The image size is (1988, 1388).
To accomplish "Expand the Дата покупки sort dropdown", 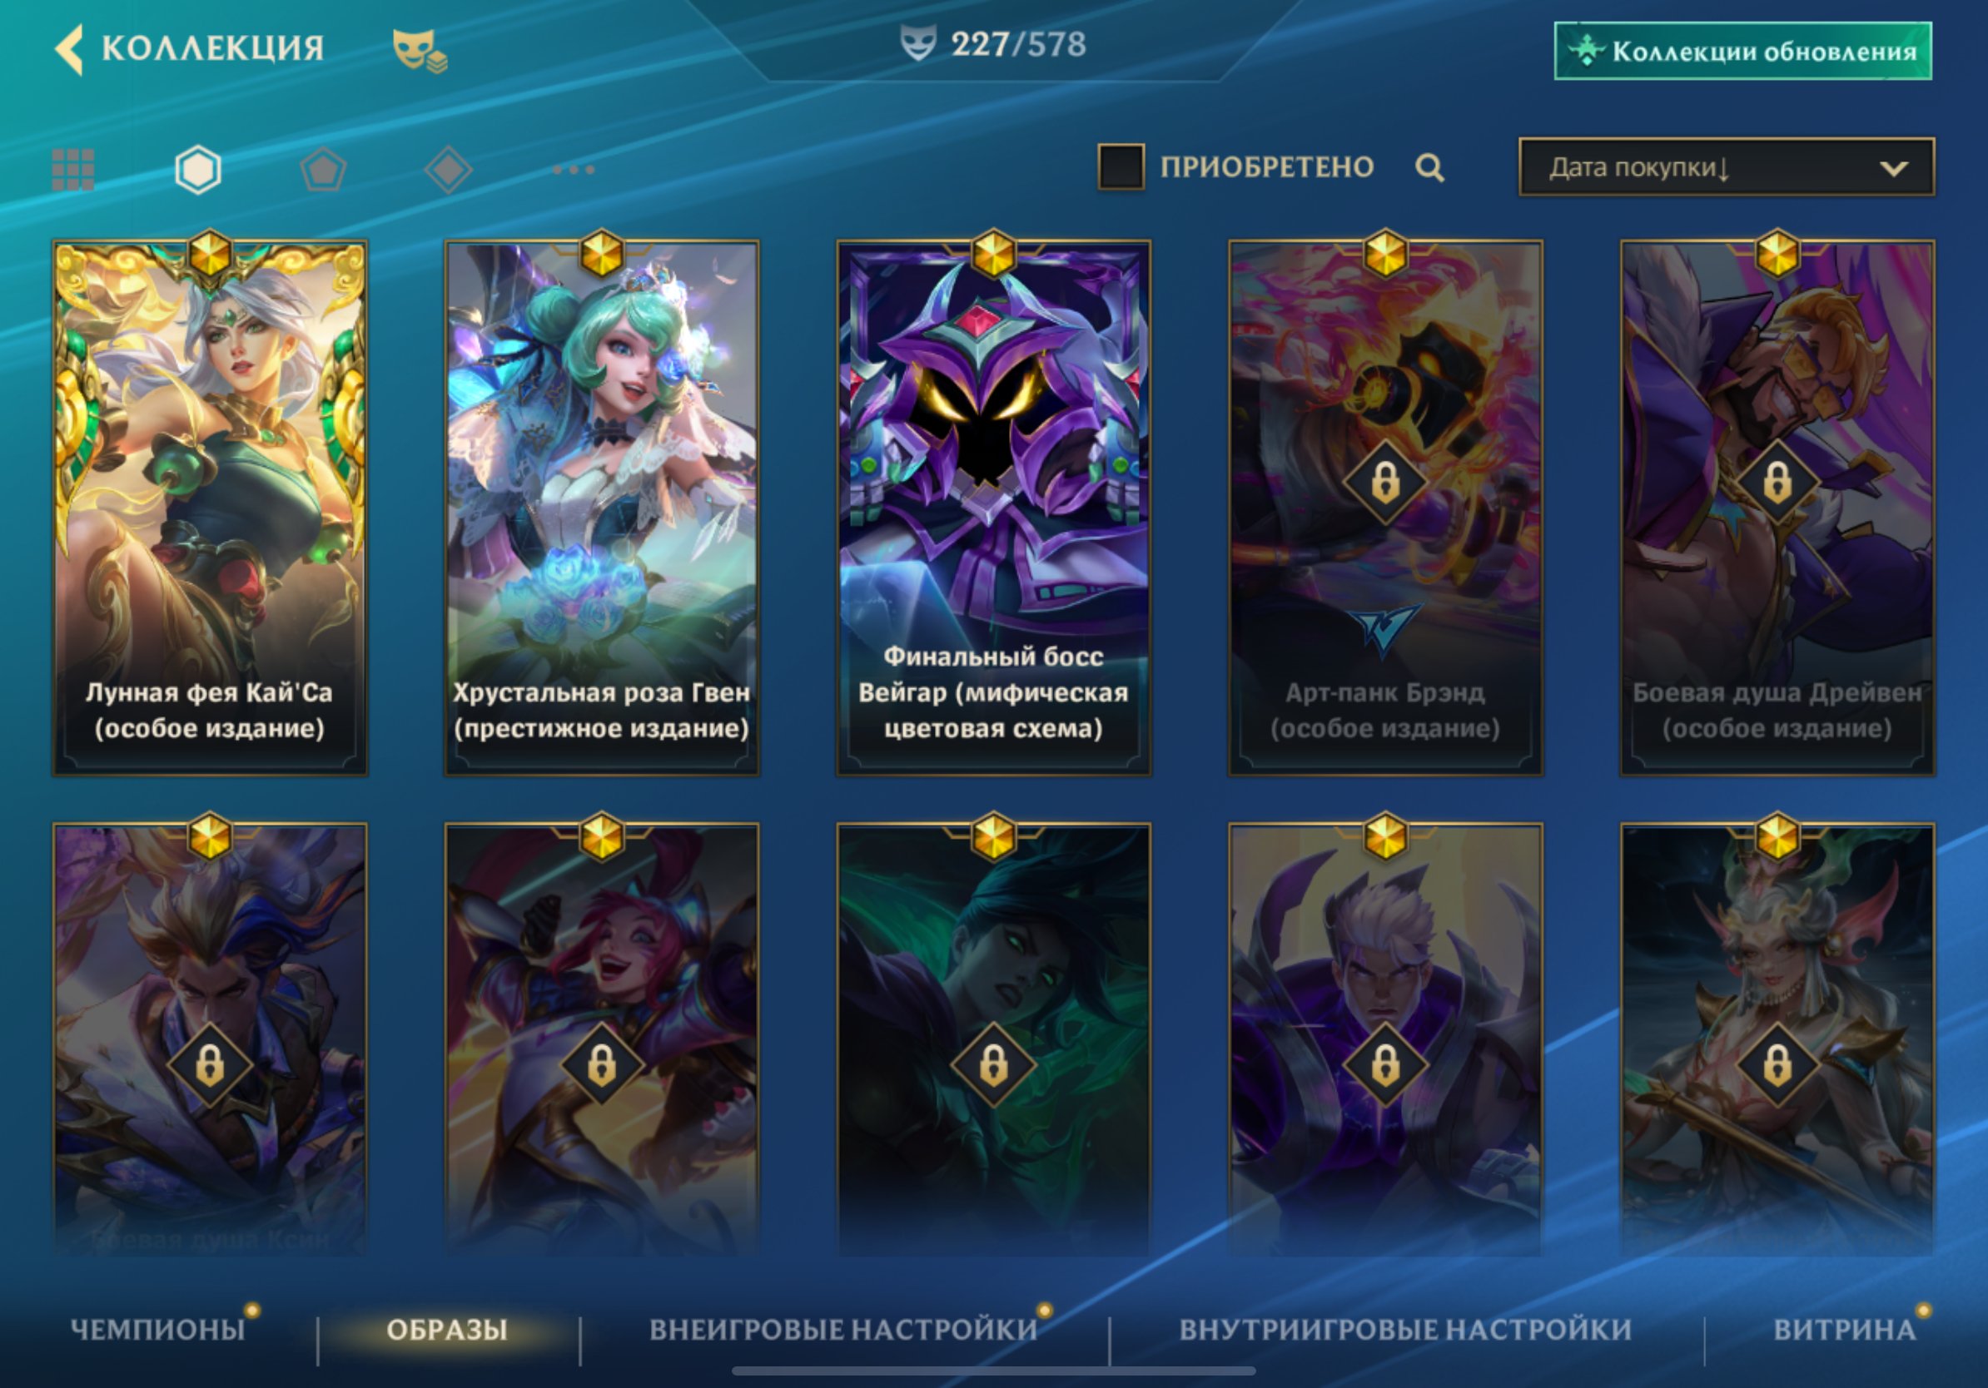I will pos(1727,167).
